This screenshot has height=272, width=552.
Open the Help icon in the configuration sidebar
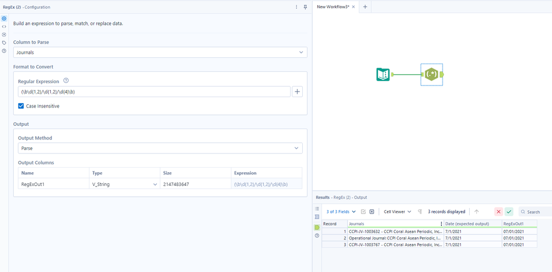[x=4, y=51]
